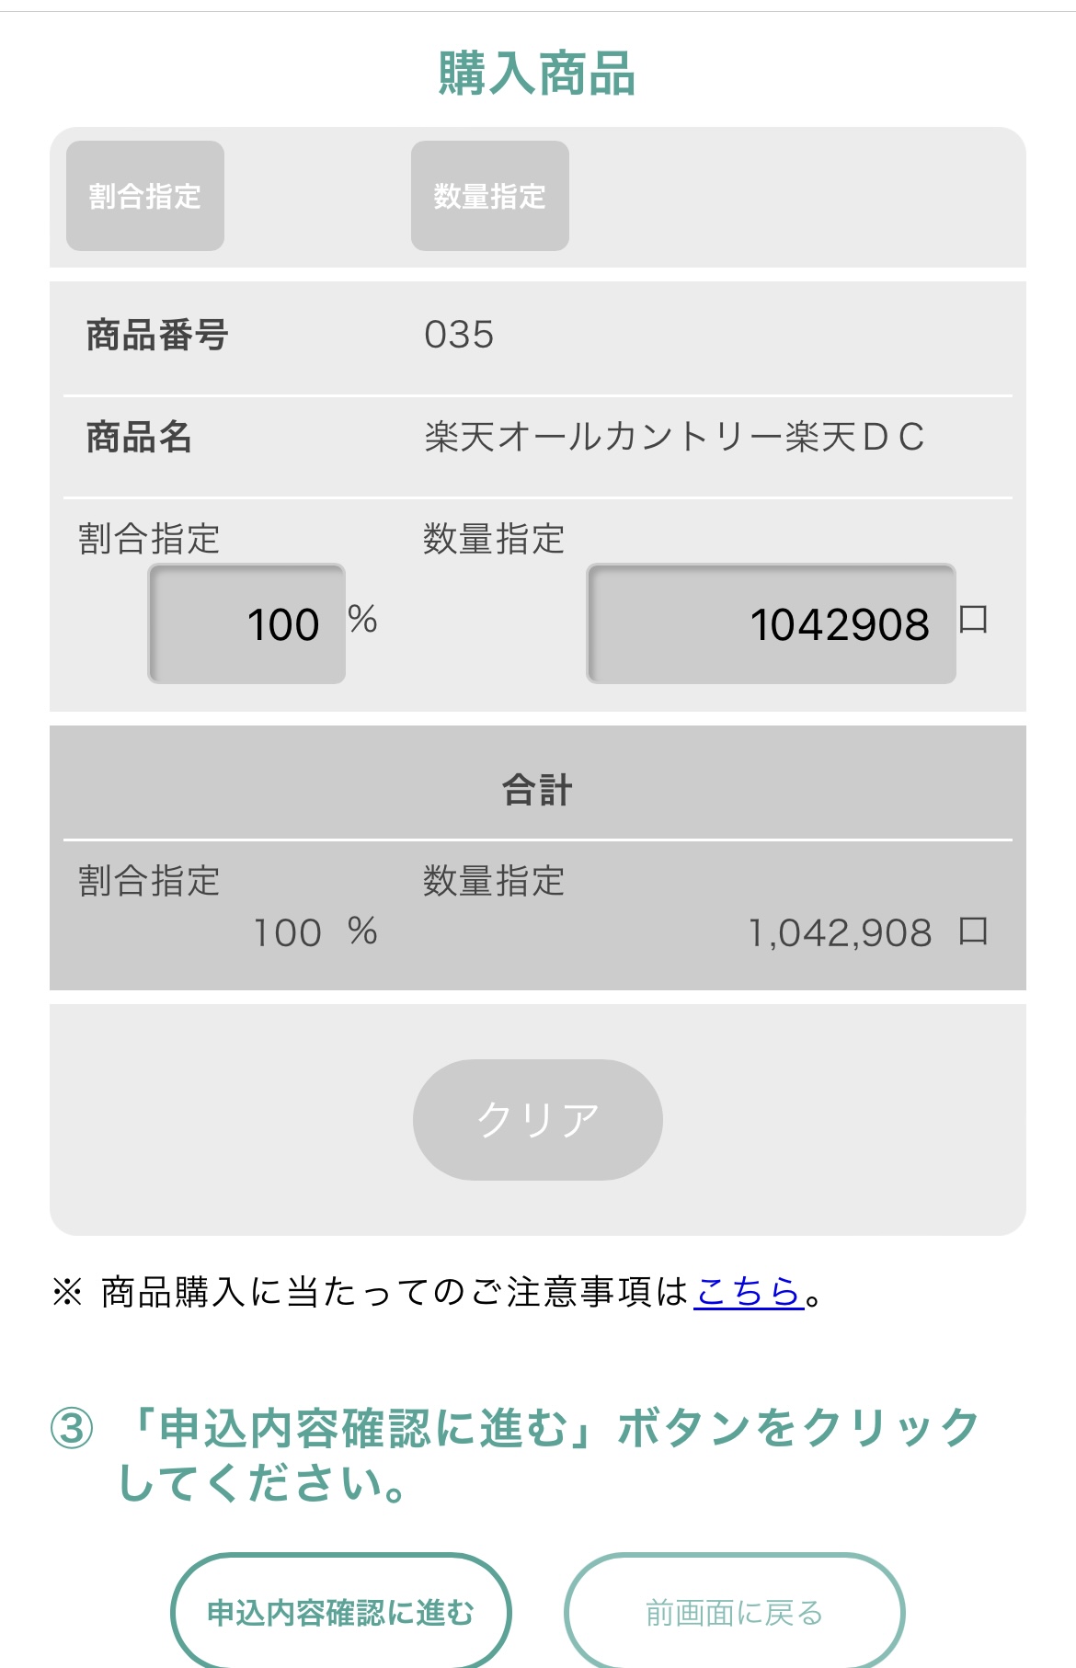This screenshot has width=1076, height=1668.
Task: Select the 割合指定 tab button
Action: point(145,196)
